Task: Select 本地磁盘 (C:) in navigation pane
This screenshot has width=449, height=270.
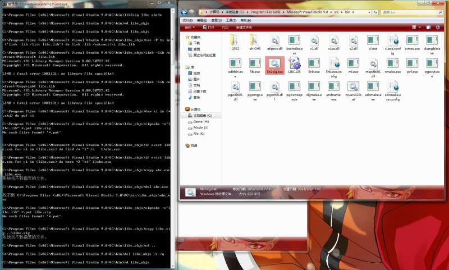Action: coord(200,116)
